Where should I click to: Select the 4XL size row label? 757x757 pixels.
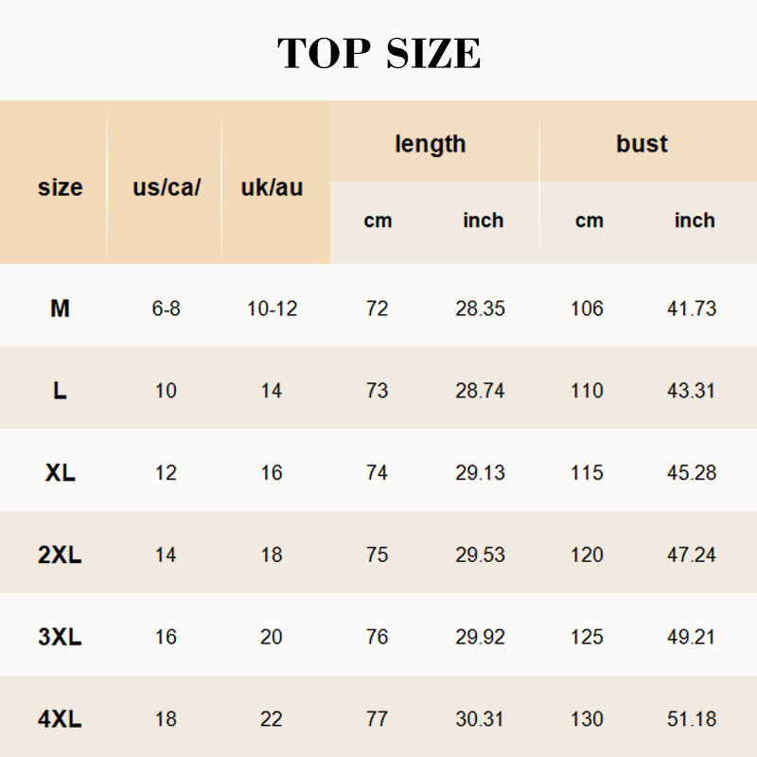60,720
